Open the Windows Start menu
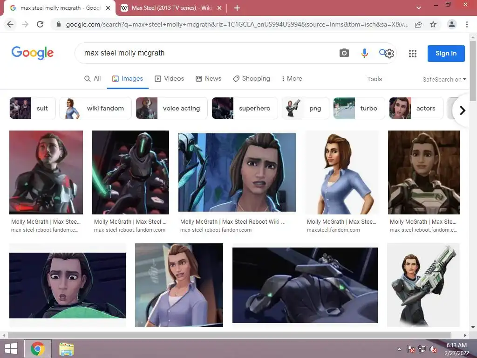 pyautogui.click(x=11, y=349)
